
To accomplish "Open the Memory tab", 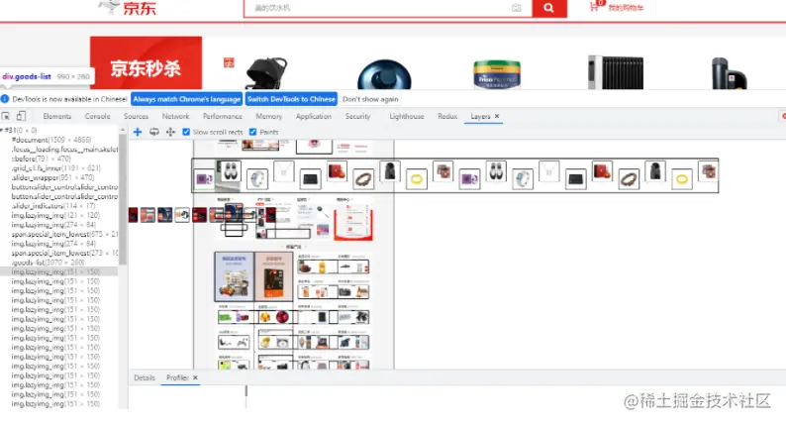I will coord(268,116).
